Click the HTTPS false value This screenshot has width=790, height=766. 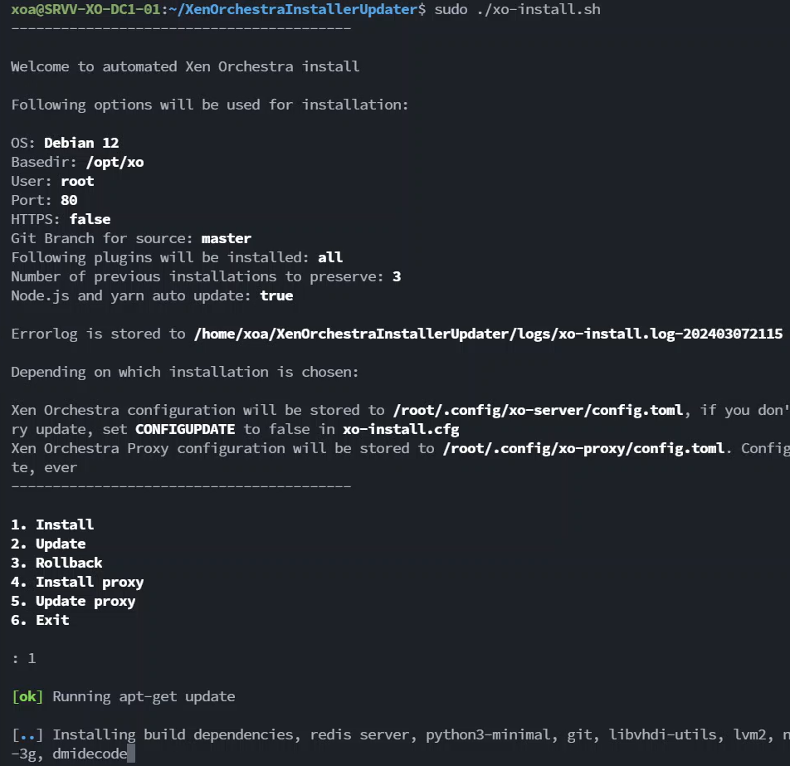[x=90, y=219]
